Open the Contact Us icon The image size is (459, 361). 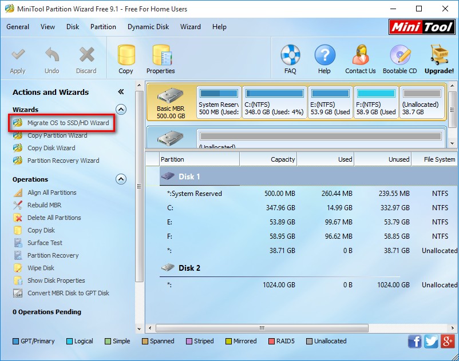(361, 55)
